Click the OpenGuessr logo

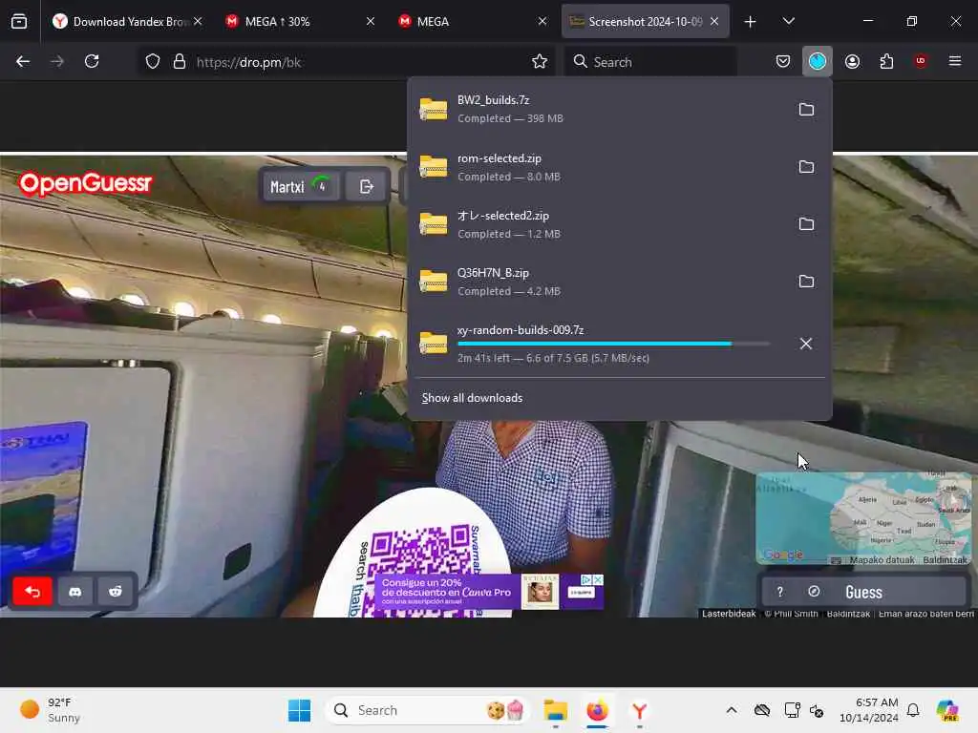click(x=85, y=183)
